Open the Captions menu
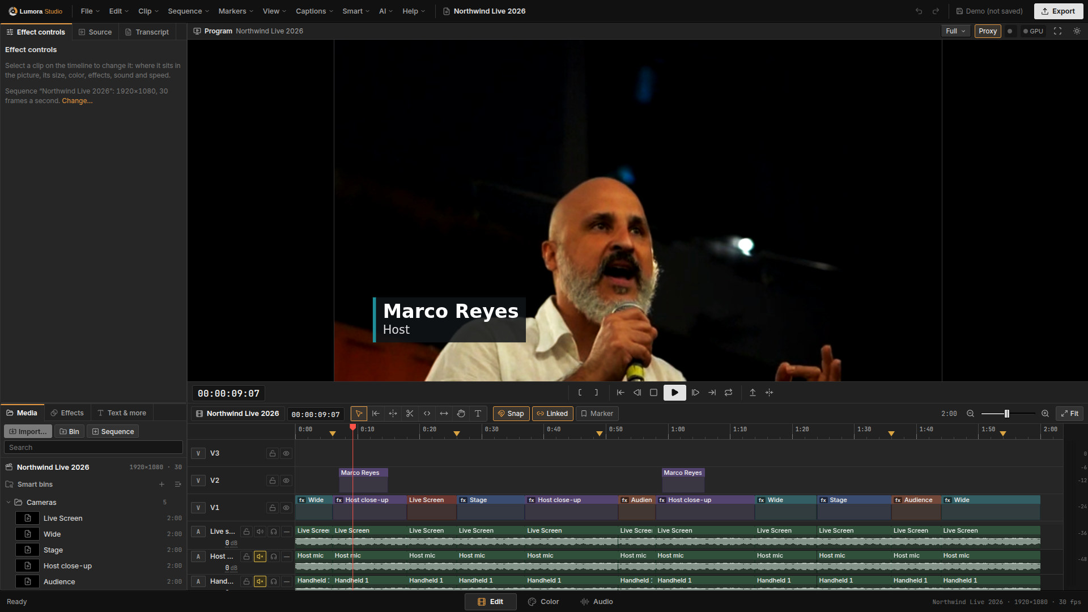Screen dimensions: 1088x612 [x=314, y=11]
